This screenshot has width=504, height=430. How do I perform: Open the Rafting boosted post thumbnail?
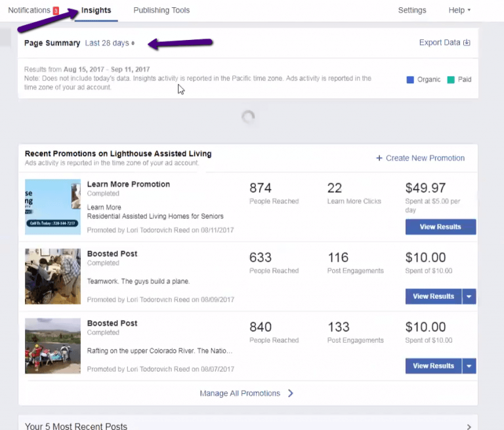(52, 346)
